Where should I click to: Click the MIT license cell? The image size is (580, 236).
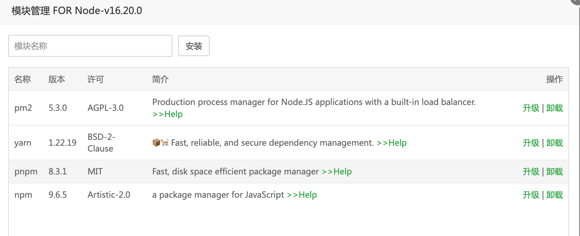pyautogui.click(x=95, y=172)
